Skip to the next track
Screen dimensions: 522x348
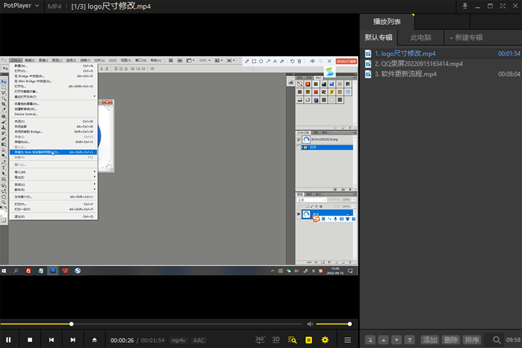click(x=73, y=340)
